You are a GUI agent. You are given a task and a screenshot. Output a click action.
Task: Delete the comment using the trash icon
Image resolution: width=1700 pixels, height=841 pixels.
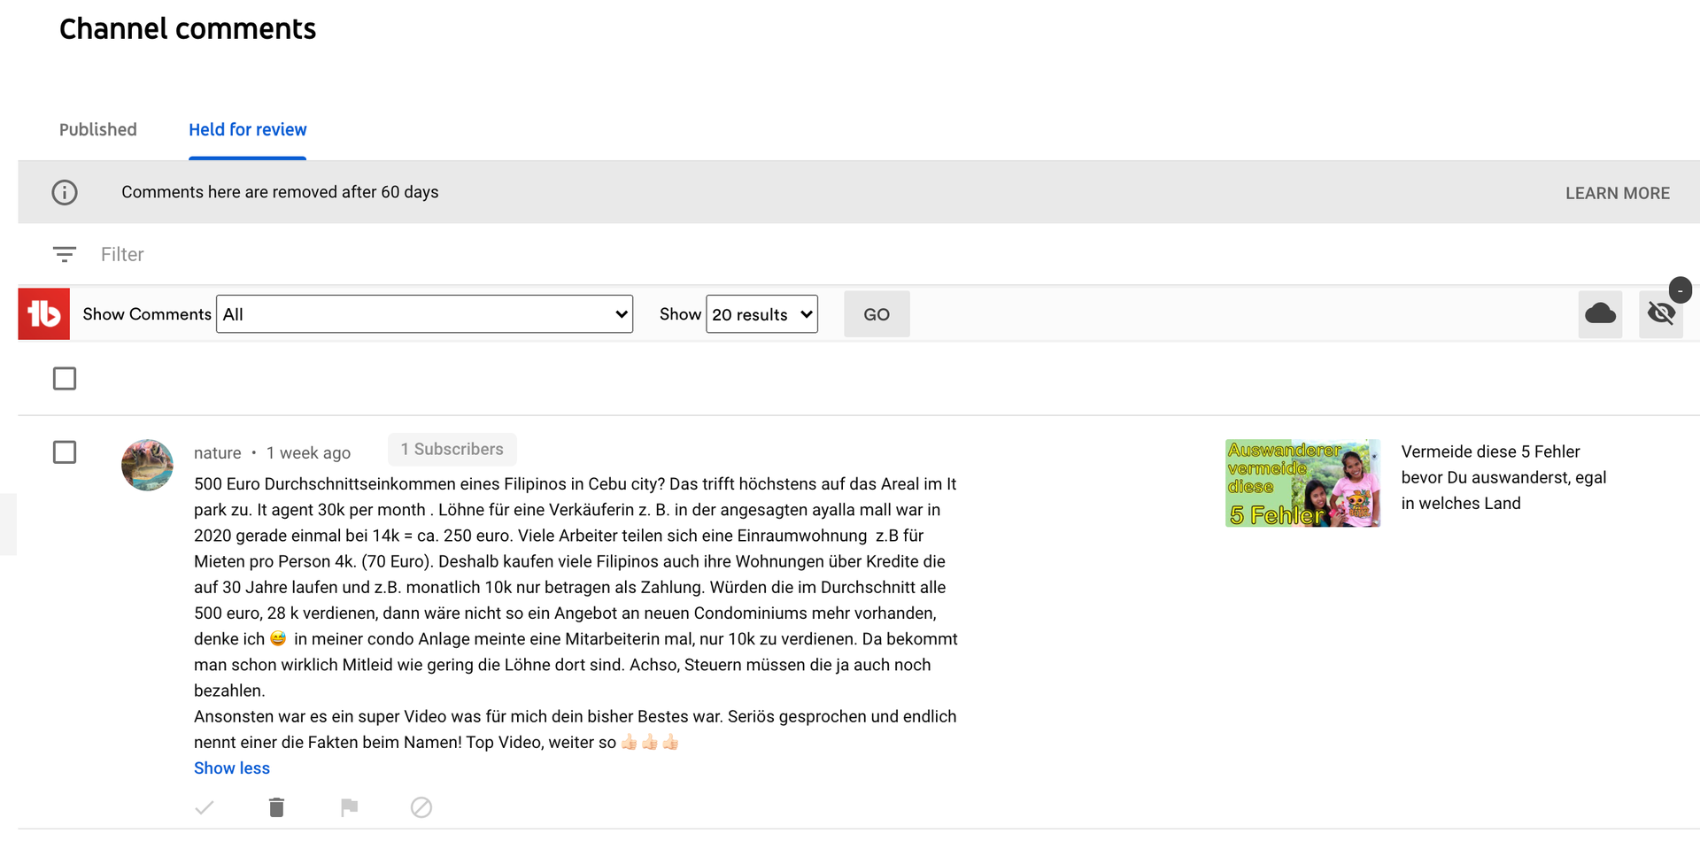(276, 807)
